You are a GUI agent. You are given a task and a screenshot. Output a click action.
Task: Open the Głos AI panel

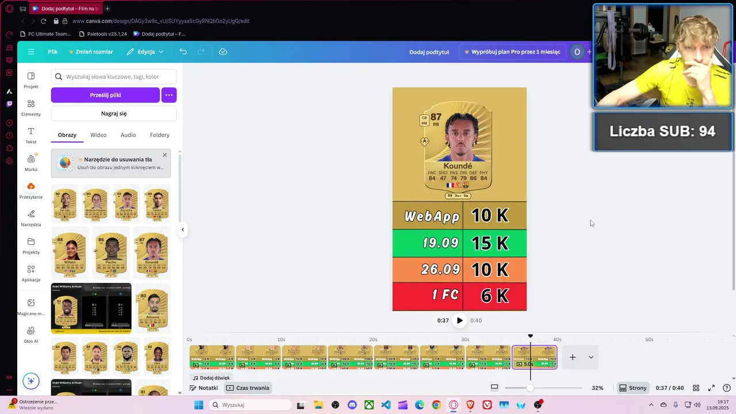coord(31,334)
